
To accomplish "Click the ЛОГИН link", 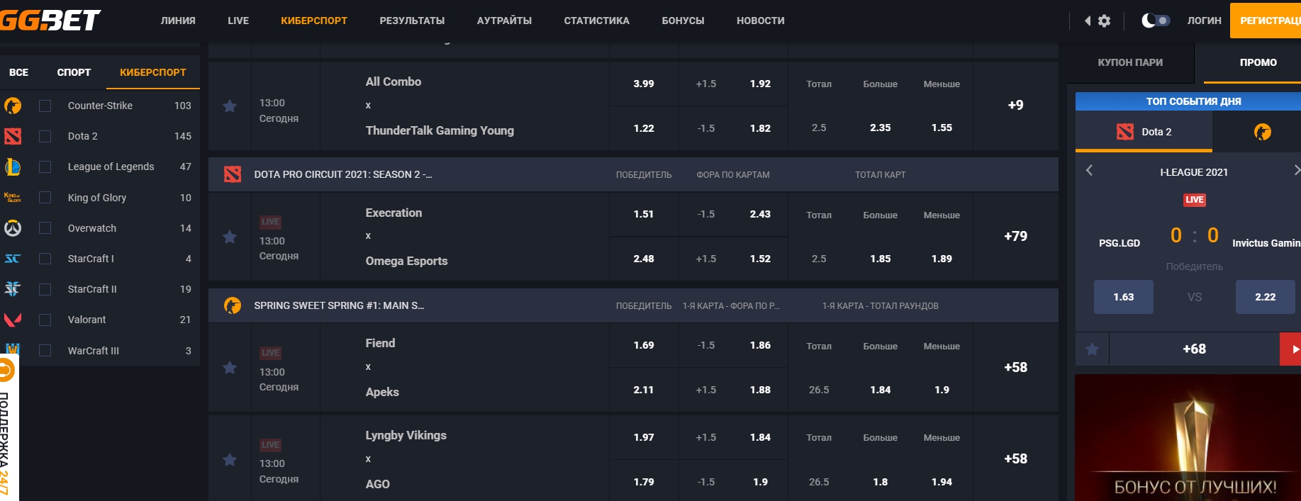I will pos(1204,21).
